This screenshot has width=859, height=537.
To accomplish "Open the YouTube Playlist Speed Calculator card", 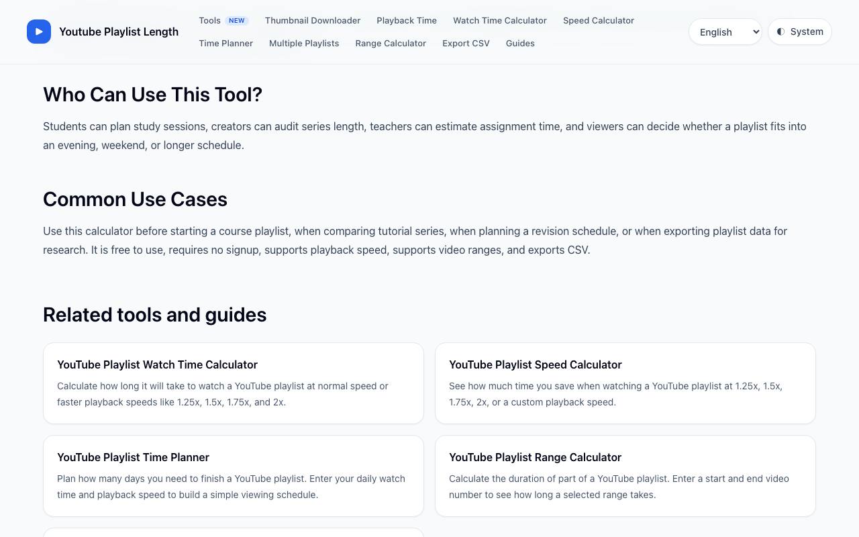I will 625,383.
